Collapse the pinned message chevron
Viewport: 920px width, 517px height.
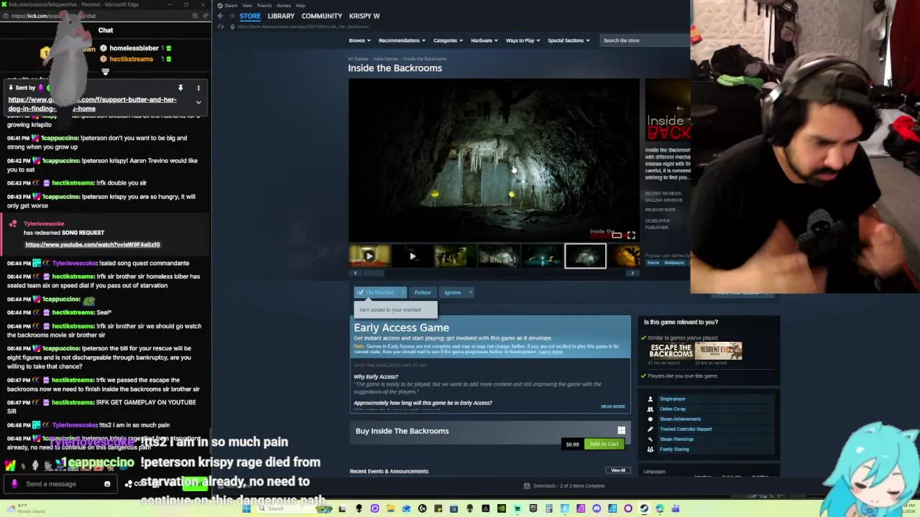click(198, 102)
